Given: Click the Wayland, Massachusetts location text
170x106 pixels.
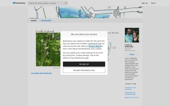Looking at the screenshot, I should click(130, 50).
